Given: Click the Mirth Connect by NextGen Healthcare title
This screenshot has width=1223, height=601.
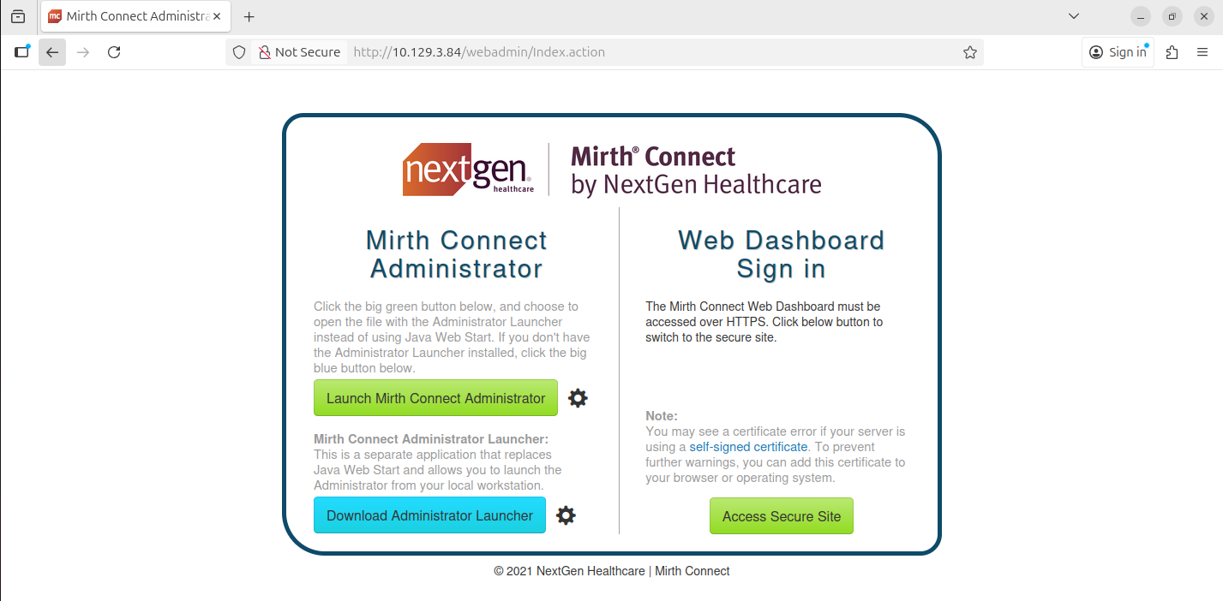Looking at the screenshot, I should [x=696, y=170].
